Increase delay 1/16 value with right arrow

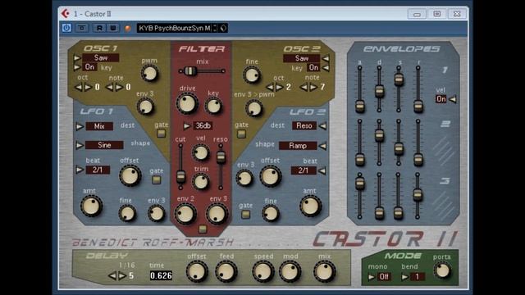[122, 275]
